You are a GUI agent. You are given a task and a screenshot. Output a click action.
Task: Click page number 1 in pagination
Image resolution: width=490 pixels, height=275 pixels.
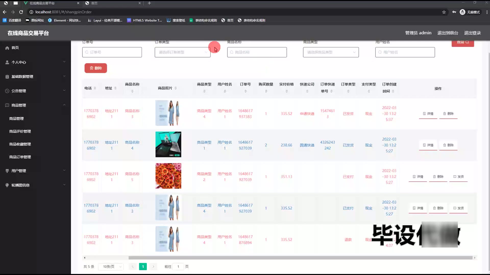pos(143,267)
